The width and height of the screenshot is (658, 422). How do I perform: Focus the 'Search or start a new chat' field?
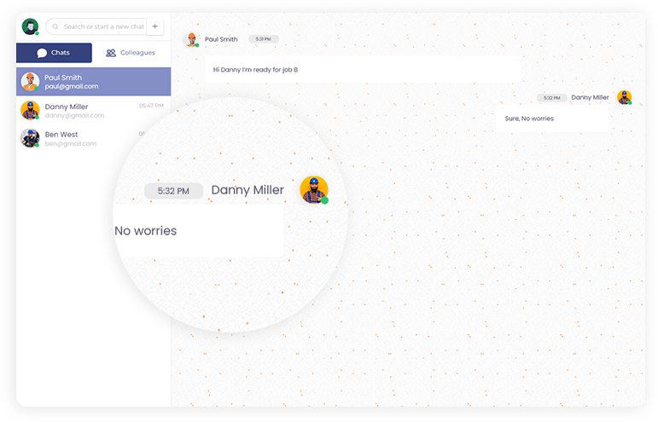pos(102,26)
